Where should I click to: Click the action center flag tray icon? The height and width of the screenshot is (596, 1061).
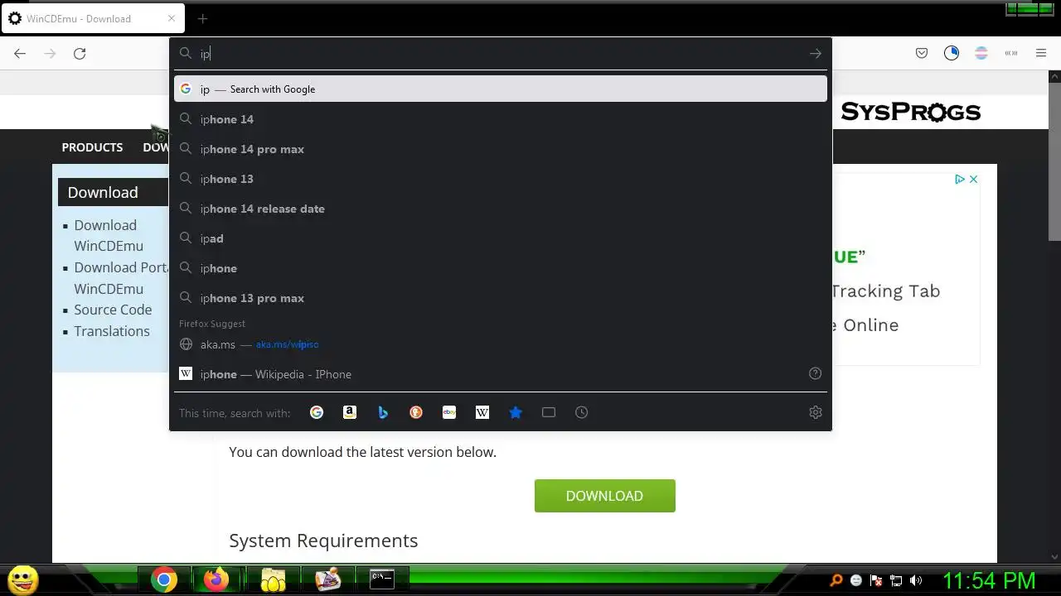pyautogui.click(x=876, y=580)
